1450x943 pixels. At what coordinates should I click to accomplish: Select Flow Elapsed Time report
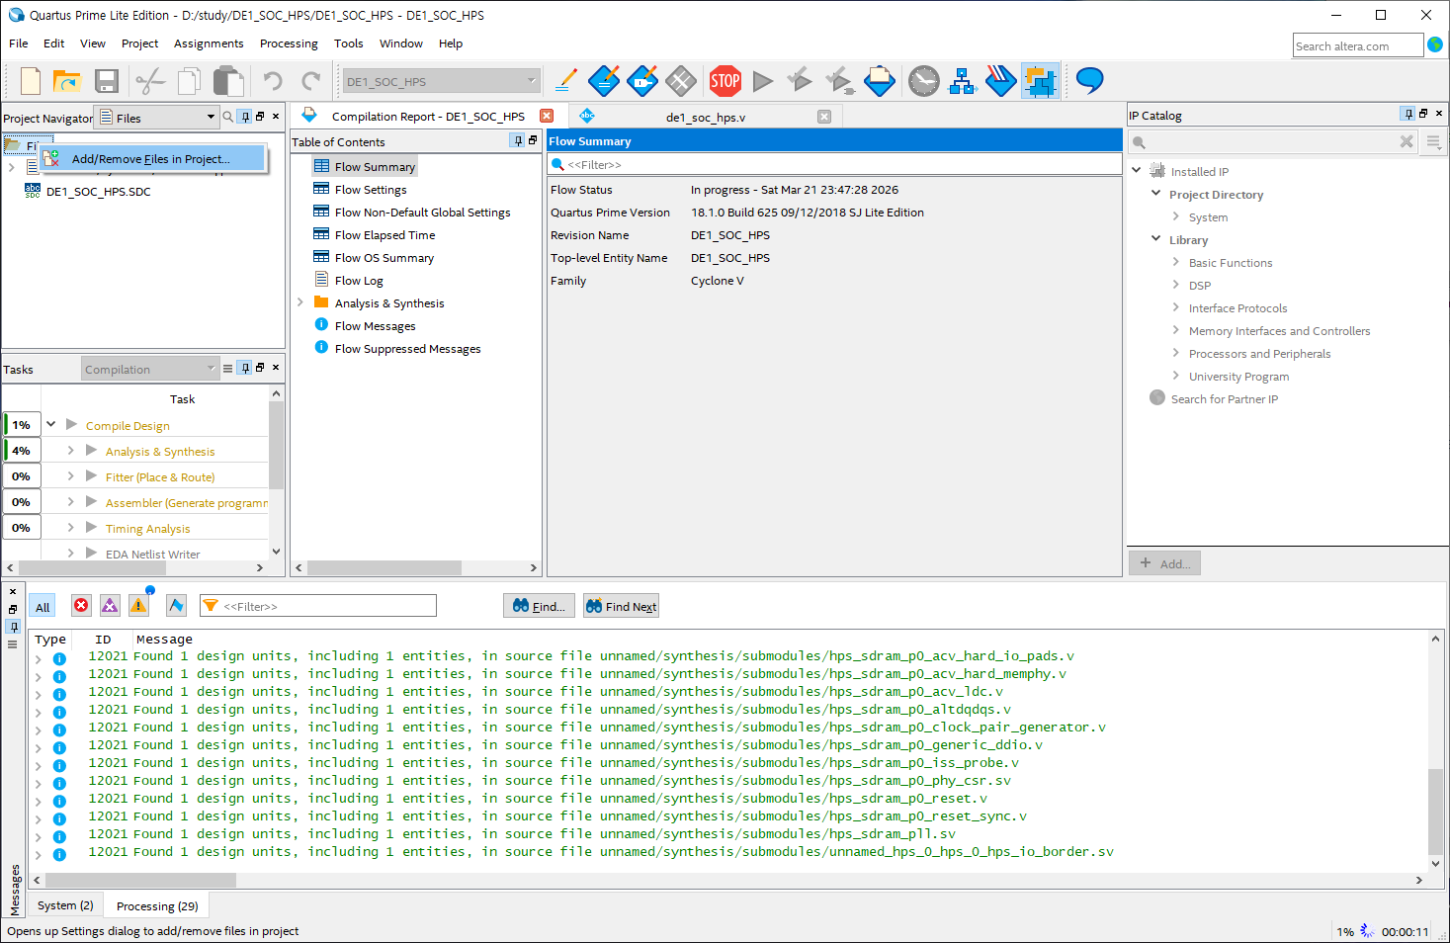click(x=384, y=234)
